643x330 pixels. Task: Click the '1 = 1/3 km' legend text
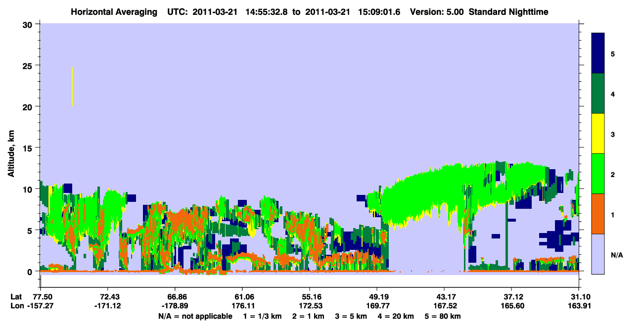click(264, 316)
